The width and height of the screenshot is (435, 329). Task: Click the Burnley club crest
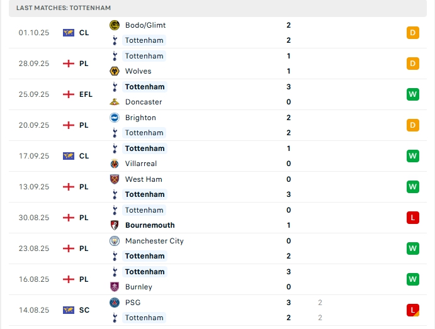[x=115, y=287]
